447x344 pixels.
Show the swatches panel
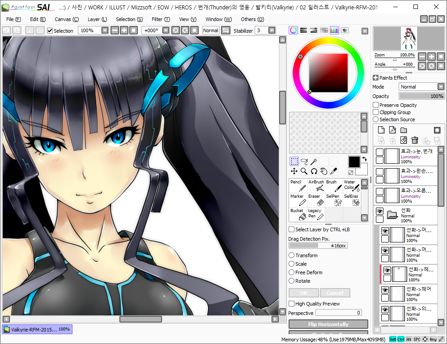pos(334,30)
